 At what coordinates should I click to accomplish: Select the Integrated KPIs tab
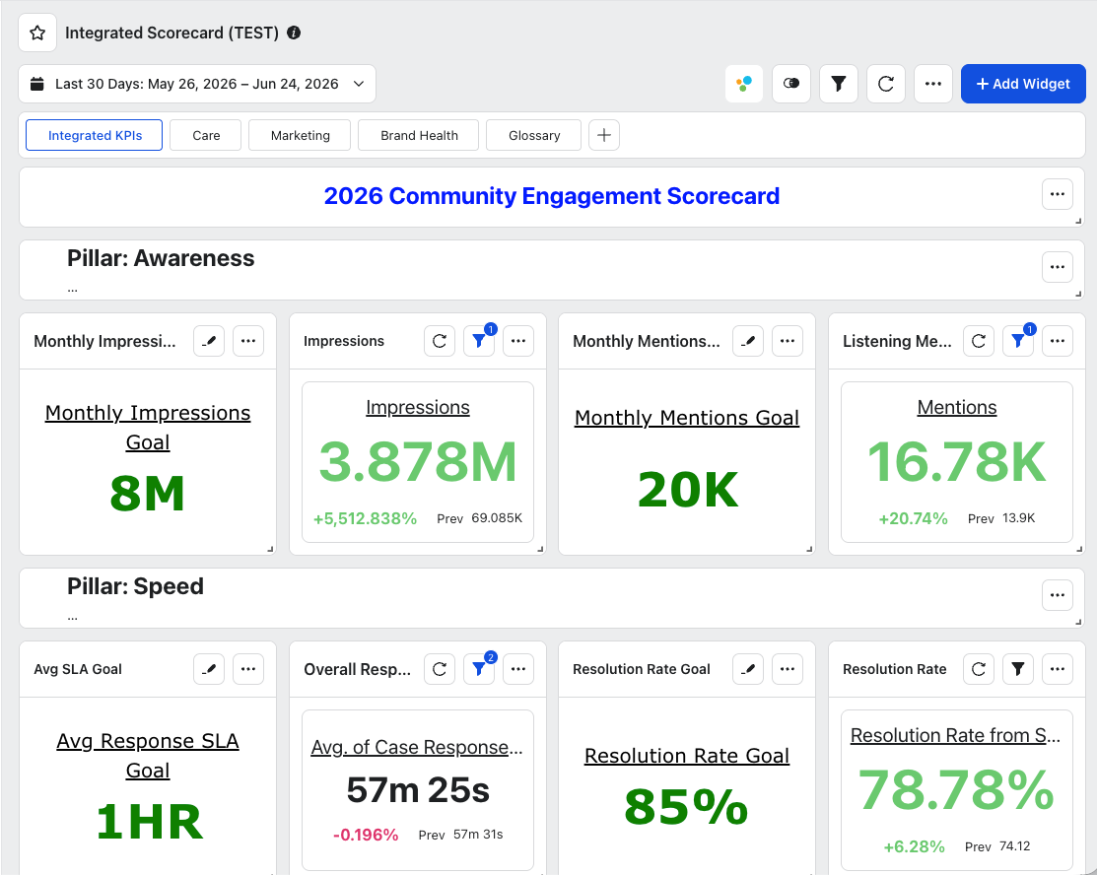point(95,135)
